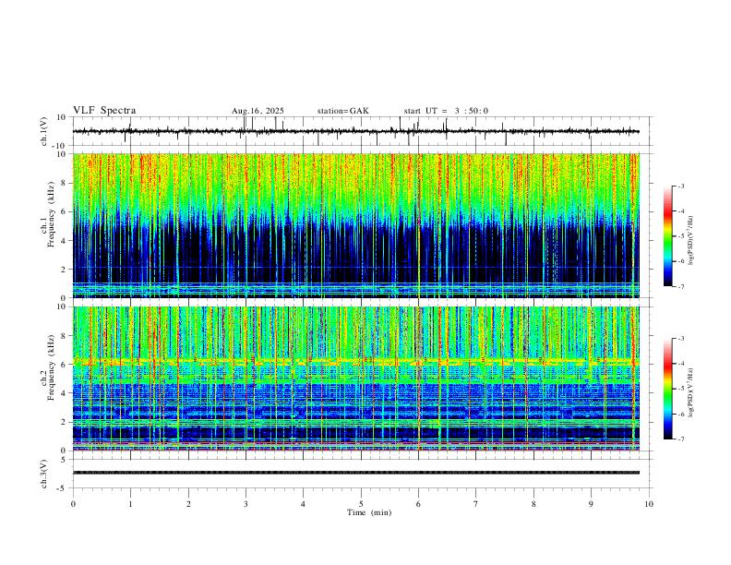Click the "2" kHz tick on ch.1 frequency axis
The height and width of the screenshot is (565, 731).
click(65, 270)
